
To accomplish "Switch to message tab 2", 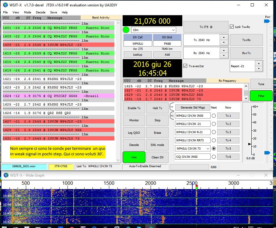I will [x=172, y=116].
